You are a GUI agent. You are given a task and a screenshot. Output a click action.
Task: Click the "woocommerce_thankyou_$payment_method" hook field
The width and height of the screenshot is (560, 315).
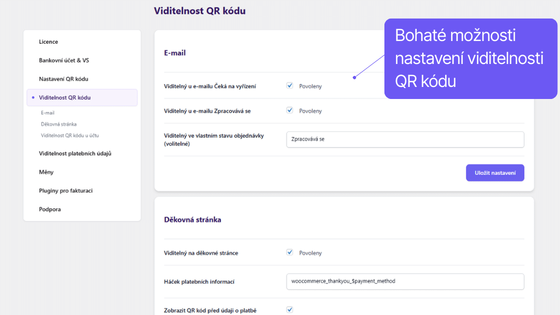(x=405, y=282)
